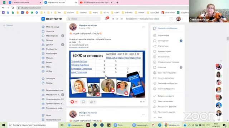Image resolution: width=229 pixels, height=128 pixels.
Task: Open Статистика in community menu
Action: point(163,46)
